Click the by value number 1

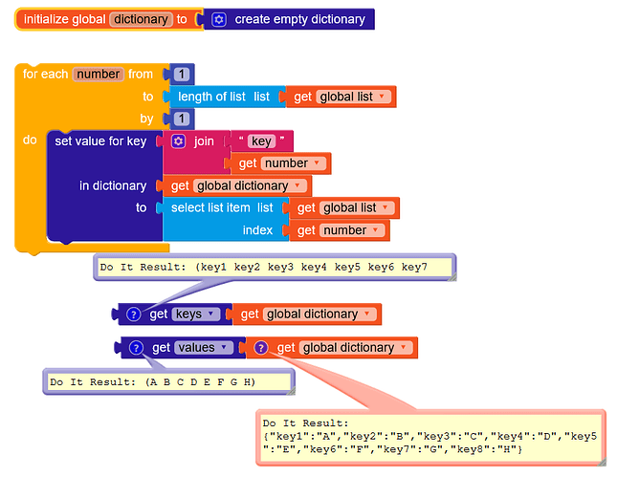tap(182, 119)
